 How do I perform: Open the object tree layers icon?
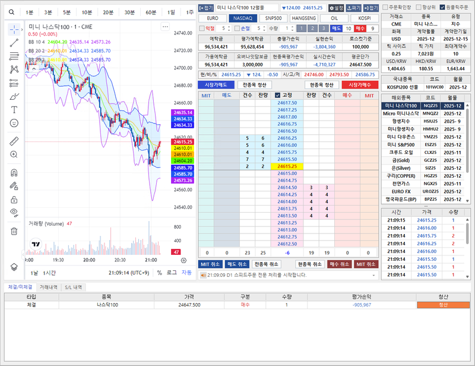(x=14, y=267)
